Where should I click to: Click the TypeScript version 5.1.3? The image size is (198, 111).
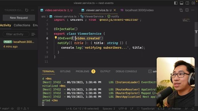point(161,109)
